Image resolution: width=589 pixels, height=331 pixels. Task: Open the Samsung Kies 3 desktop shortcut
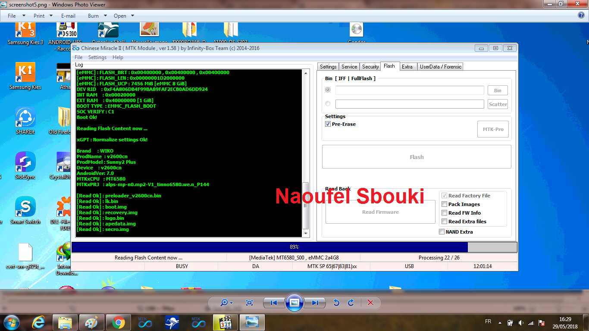coord(25,33)
